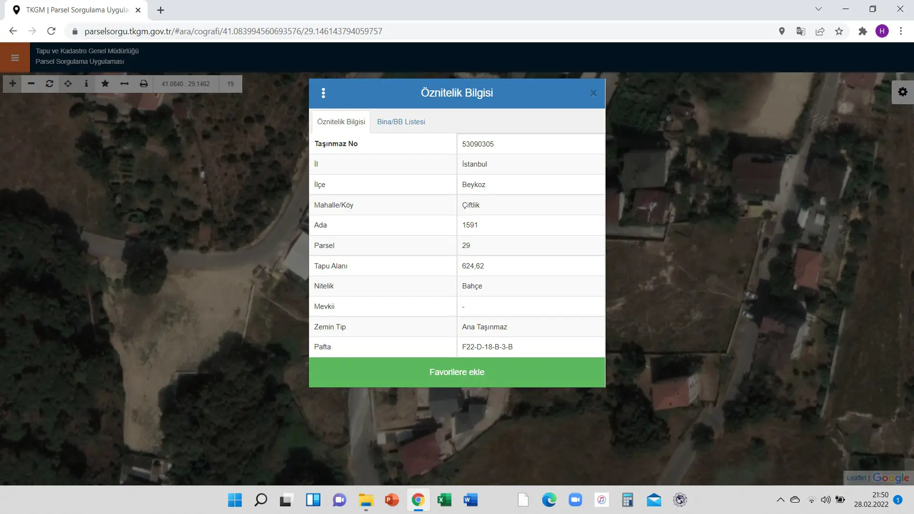Zoom in with the map plus tool
The height and width of the screenshot is (514, 914).
pos(13,84)
